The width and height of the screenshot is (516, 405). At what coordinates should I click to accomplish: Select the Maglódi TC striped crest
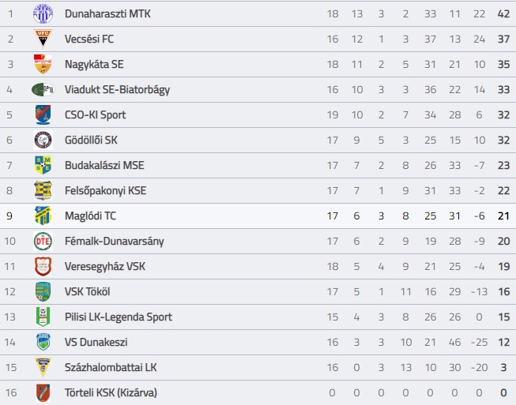(43, 216)
